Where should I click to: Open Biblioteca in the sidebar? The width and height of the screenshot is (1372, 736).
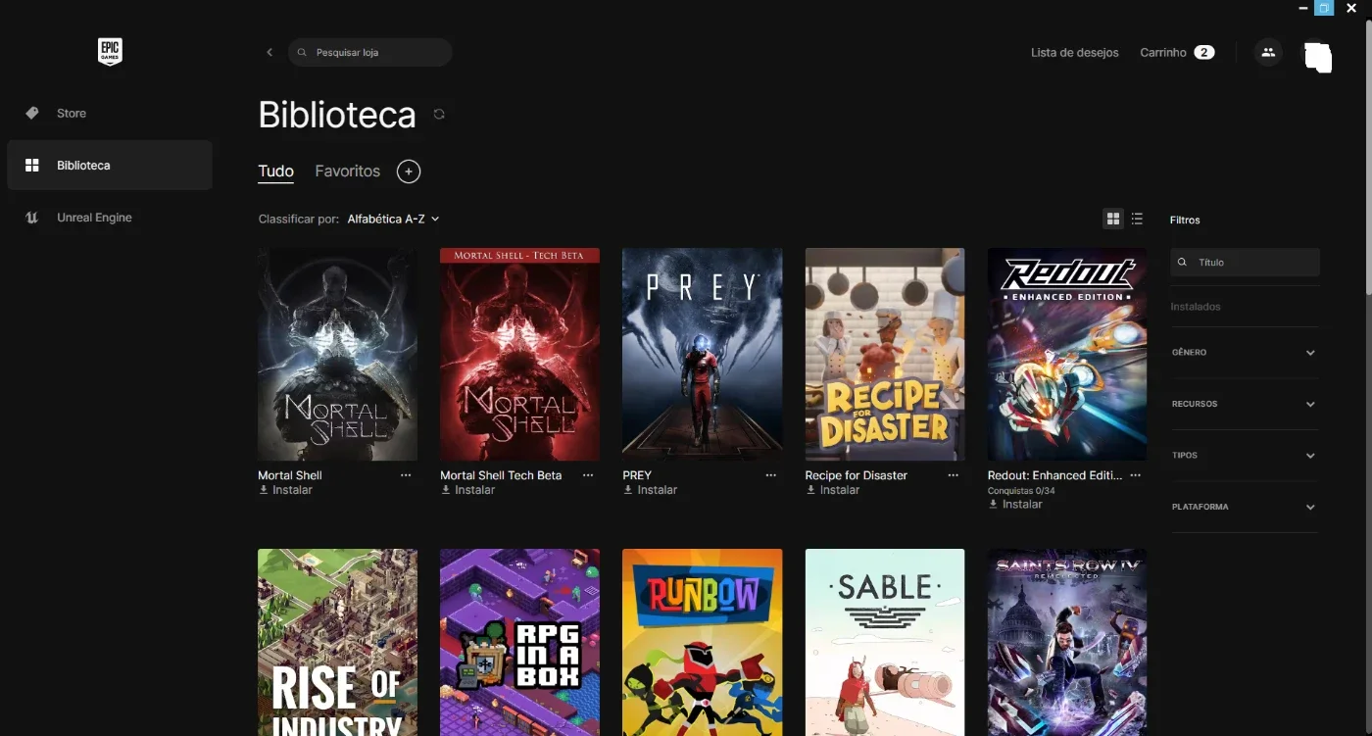[x=110, y=165]
